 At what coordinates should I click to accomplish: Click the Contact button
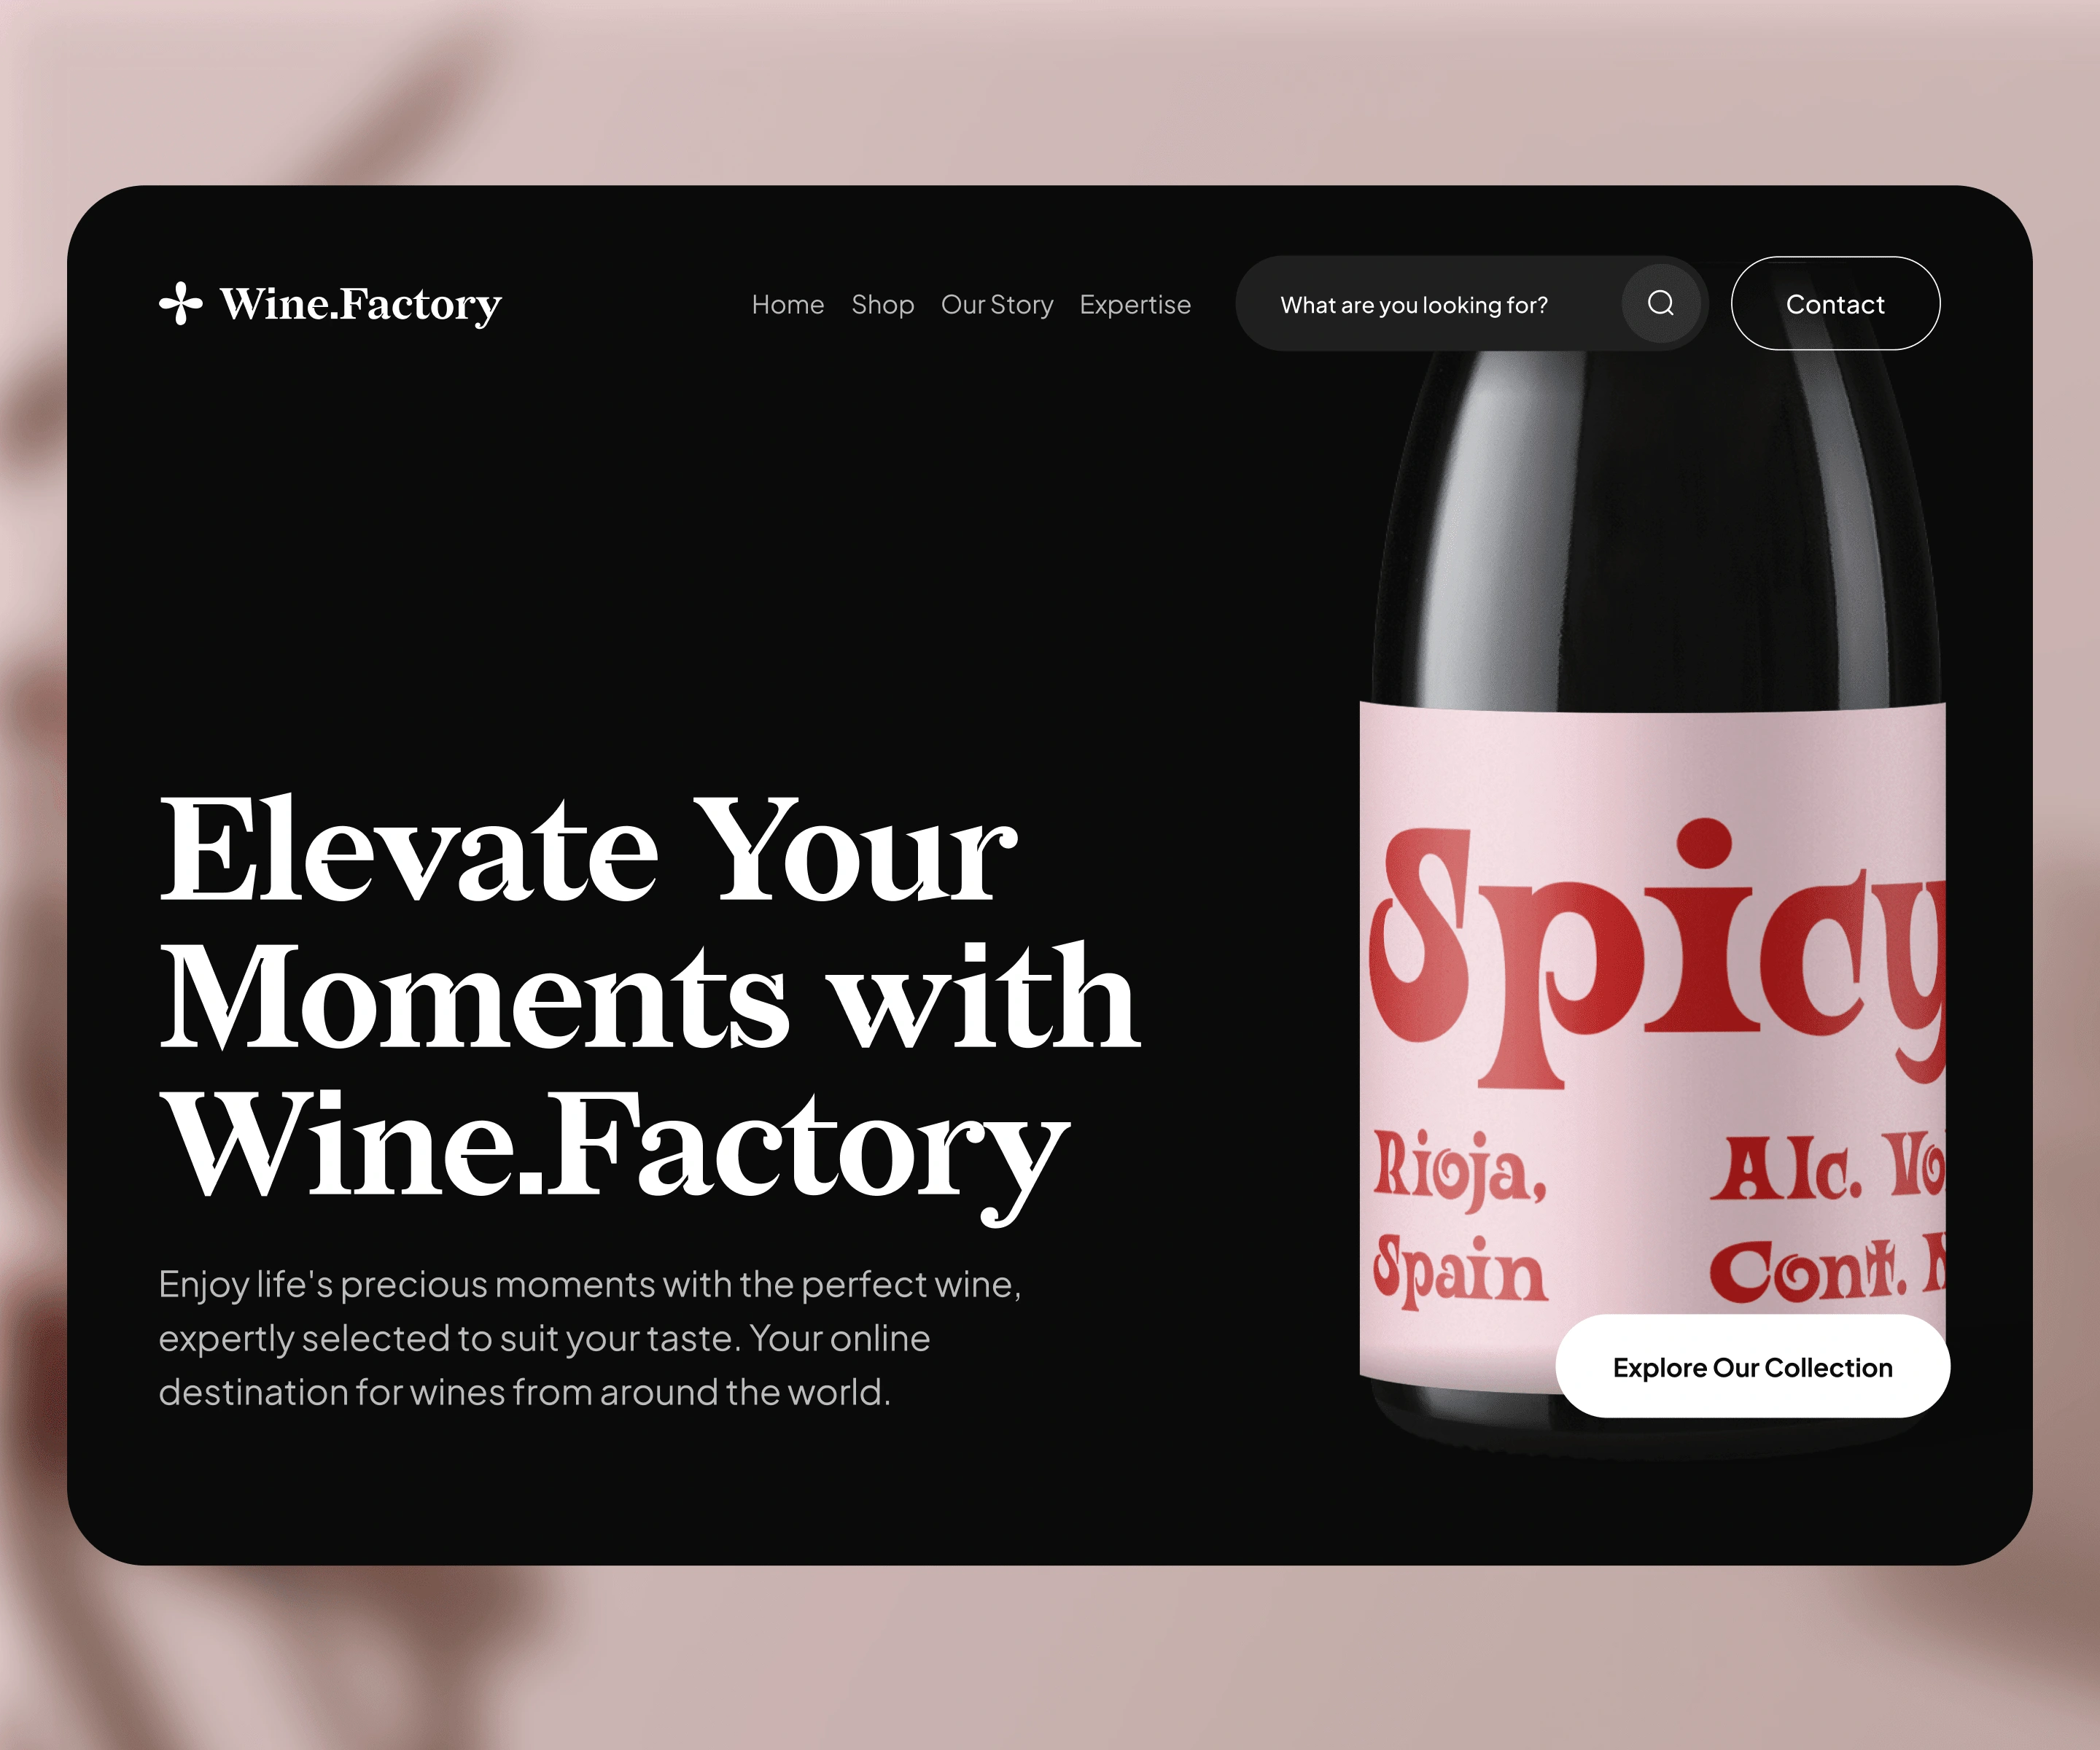(1835, 303)
